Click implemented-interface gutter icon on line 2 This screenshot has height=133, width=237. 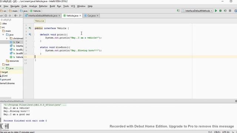pos(30,28)
